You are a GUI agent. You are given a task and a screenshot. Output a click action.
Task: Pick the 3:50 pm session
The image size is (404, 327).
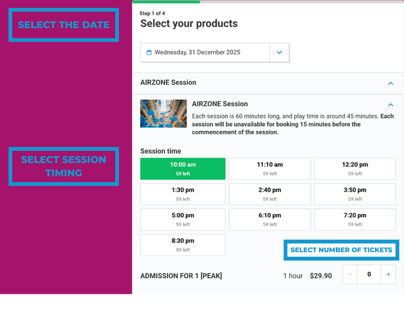tap(356, 194)
